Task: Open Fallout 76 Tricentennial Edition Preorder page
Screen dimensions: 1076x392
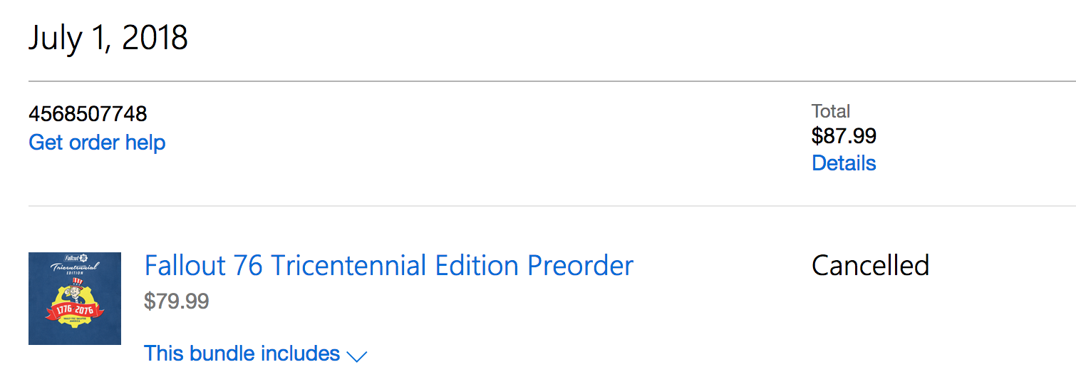Action: (389, 266)
